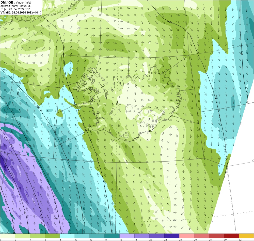
Task: Click the legend tick label 8
Action: pyautogui.click(x=60, y=239)
